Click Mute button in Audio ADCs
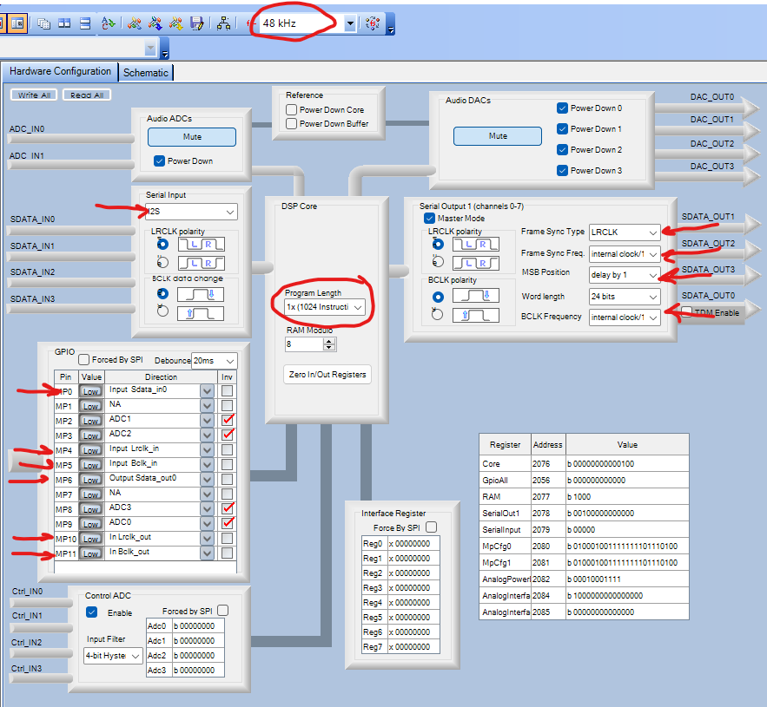The image size is (767, 707). pos(192,137)
